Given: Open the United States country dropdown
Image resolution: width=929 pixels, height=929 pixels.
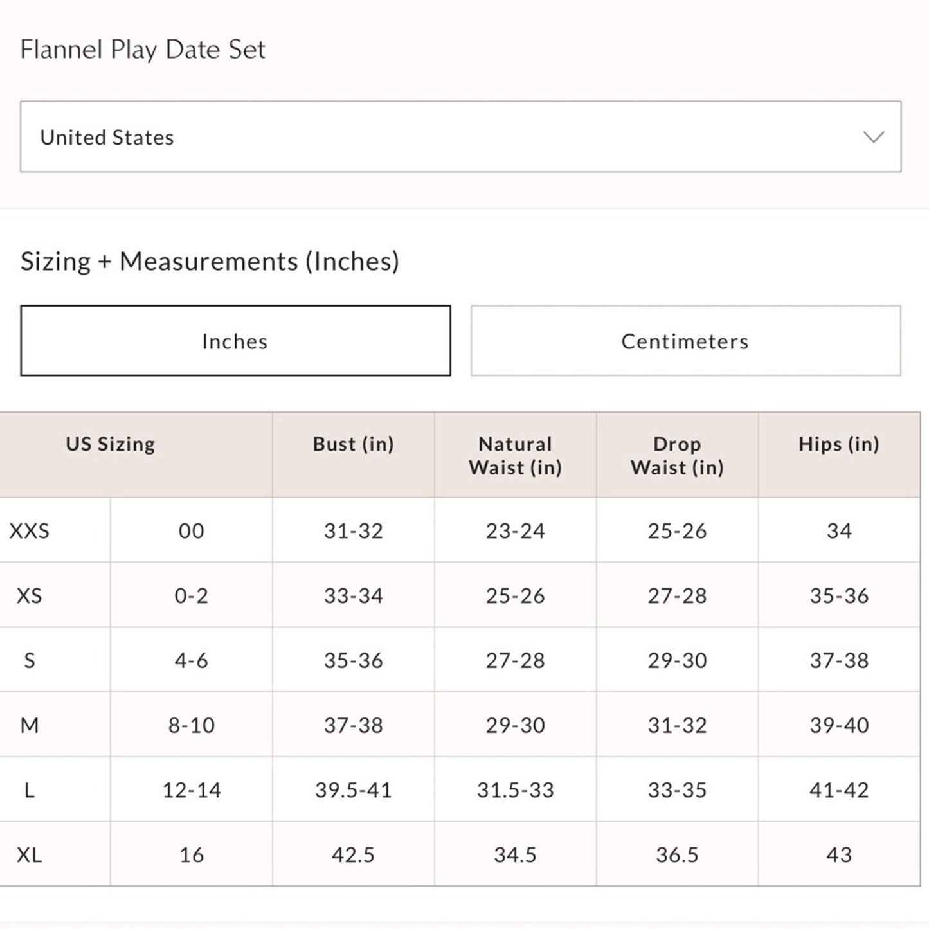Looking at the screenshot, I should coord(460,136).
